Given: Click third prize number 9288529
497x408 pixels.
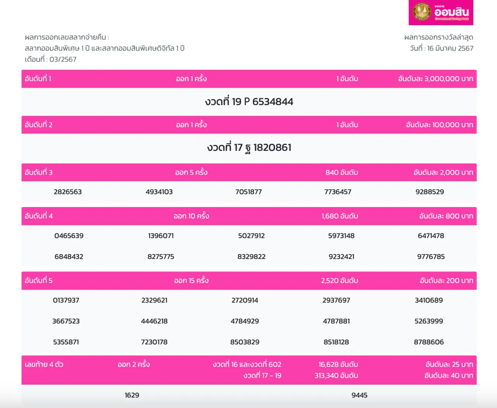Looking at the screenshot, I should click(x=429, y=192).
